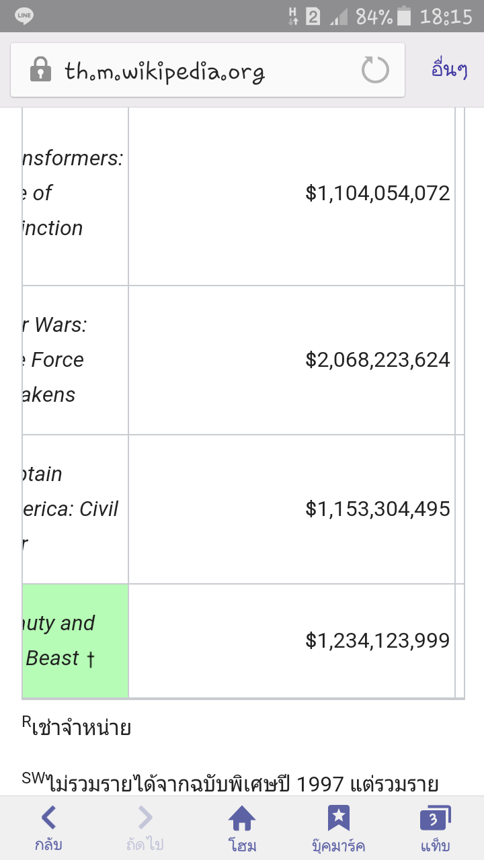Screen dimensions: 484x860
Task: Open the Transformers: Age of Extinction link
Action: (x=71, y=193)
